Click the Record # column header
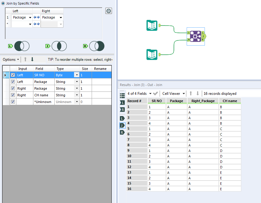The image size is (261, 203). tap(137, 101)
